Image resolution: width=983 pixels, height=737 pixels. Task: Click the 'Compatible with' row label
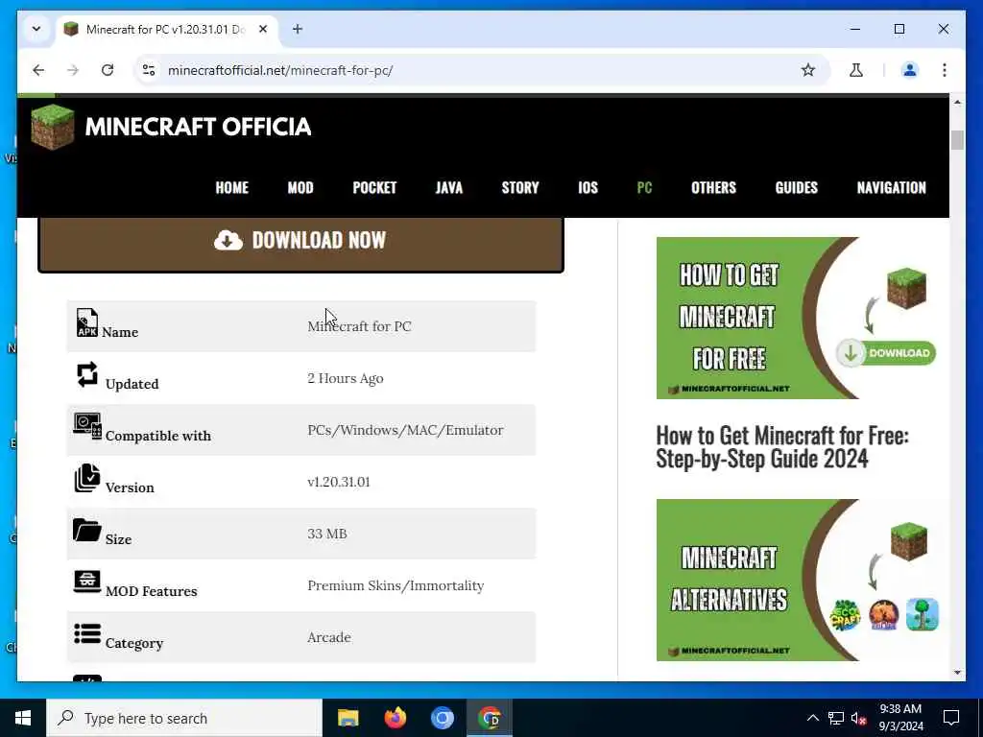tap(158, 436)
